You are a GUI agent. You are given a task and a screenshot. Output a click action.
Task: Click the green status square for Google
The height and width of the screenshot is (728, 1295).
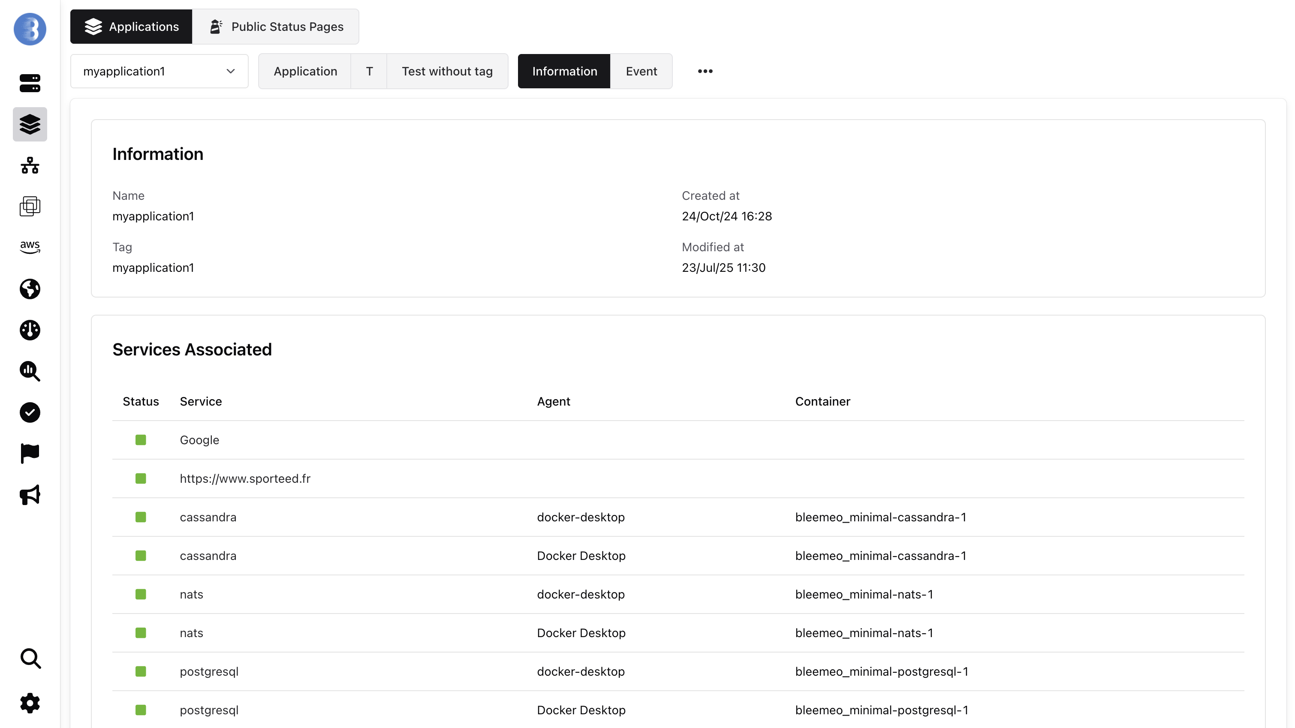(x=141, y=440)
